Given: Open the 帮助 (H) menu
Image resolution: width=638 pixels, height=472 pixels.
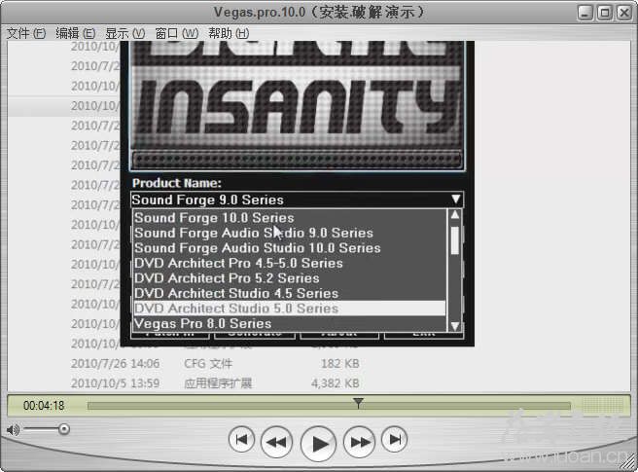Looking at the screenshot, I should [x=229, y=33].
